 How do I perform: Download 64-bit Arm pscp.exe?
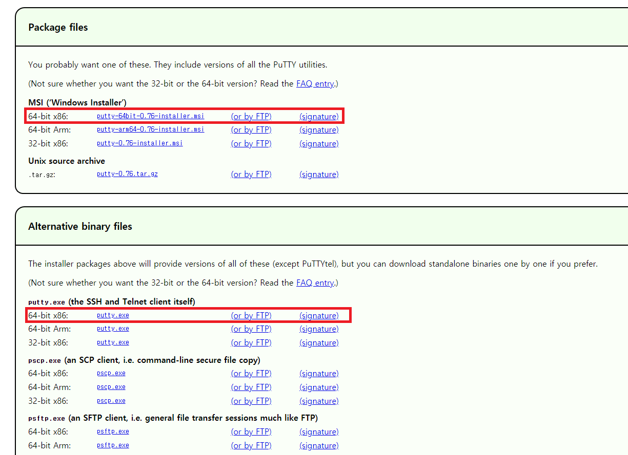tap(111, 387)
